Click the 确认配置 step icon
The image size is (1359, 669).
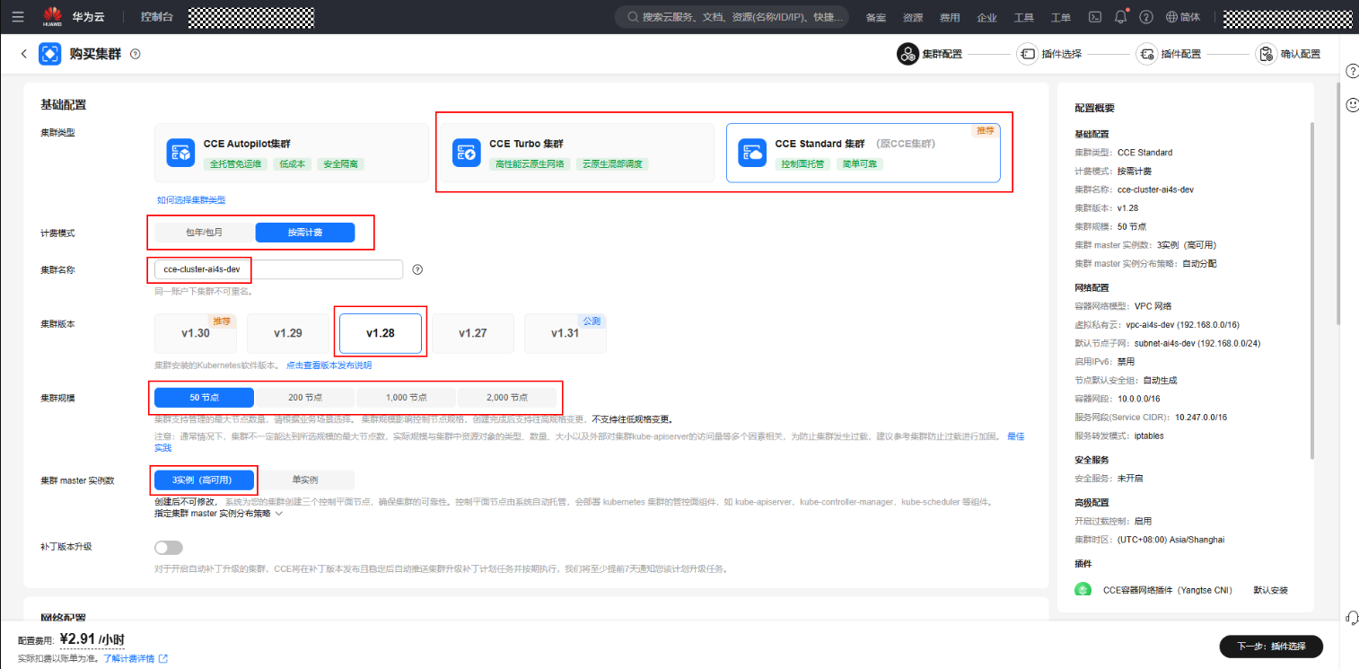click(x=1266, y=54)
